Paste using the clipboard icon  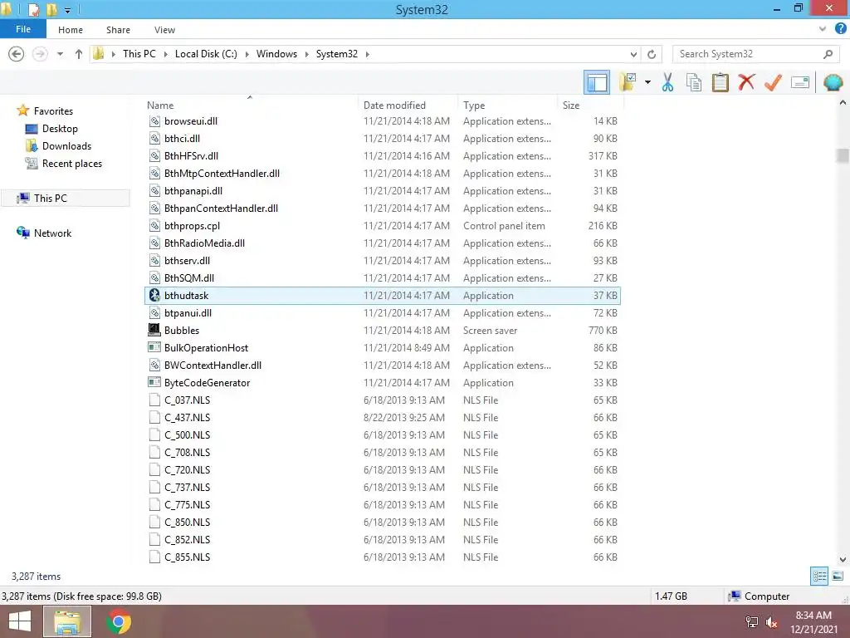point(721,82)
